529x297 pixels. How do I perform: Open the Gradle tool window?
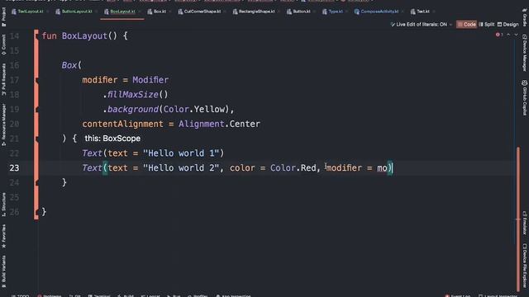[x=525, y=18]
